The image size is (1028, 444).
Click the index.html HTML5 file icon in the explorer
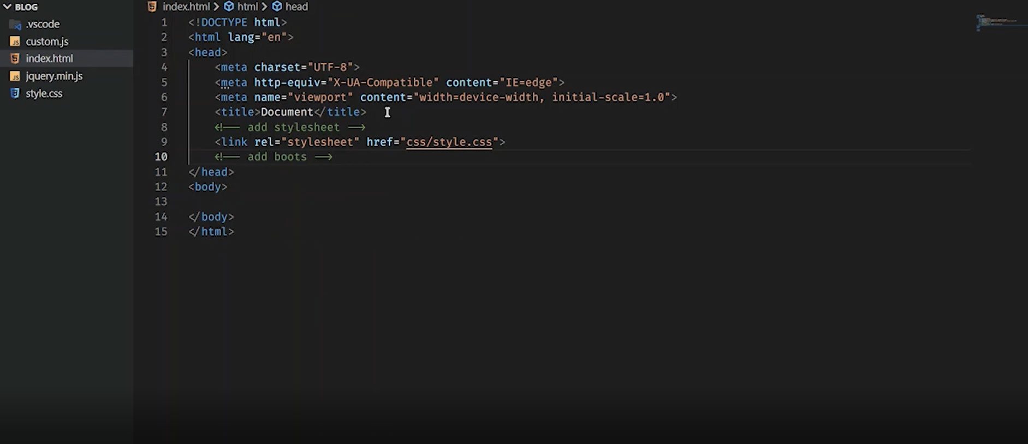click(x=15, y=58)
